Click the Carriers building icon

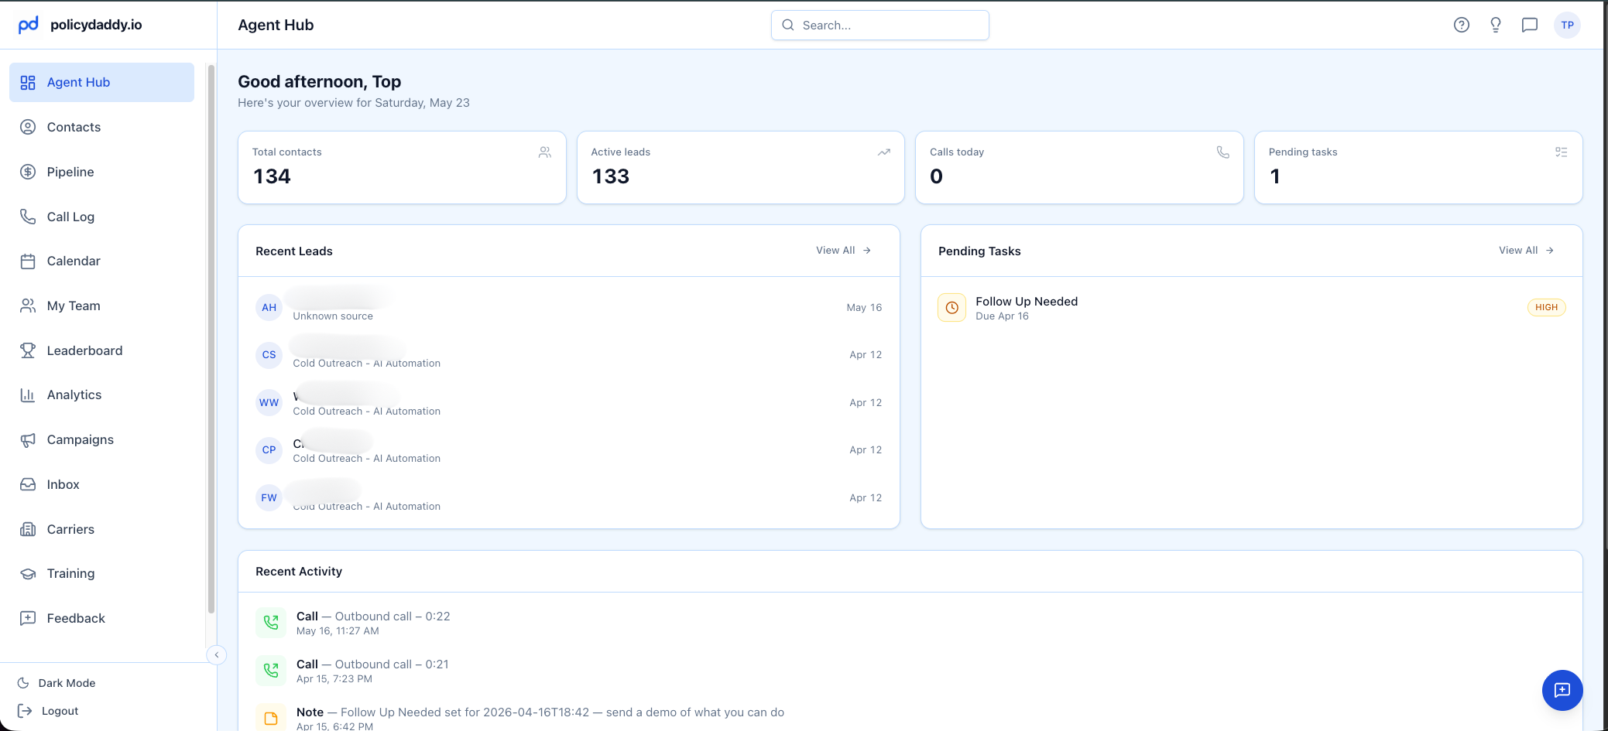[28, 529]
